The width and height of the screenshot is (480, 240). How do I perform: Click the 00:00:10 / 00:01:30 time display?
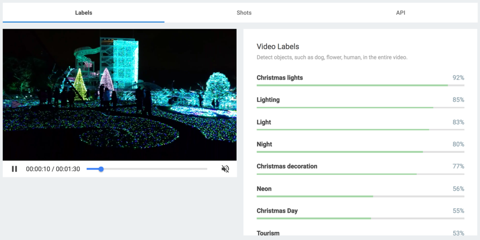click(x=53, y=169)
